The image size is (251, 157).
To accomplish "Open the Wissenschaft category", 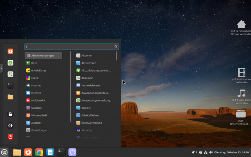I will point(44,115).
